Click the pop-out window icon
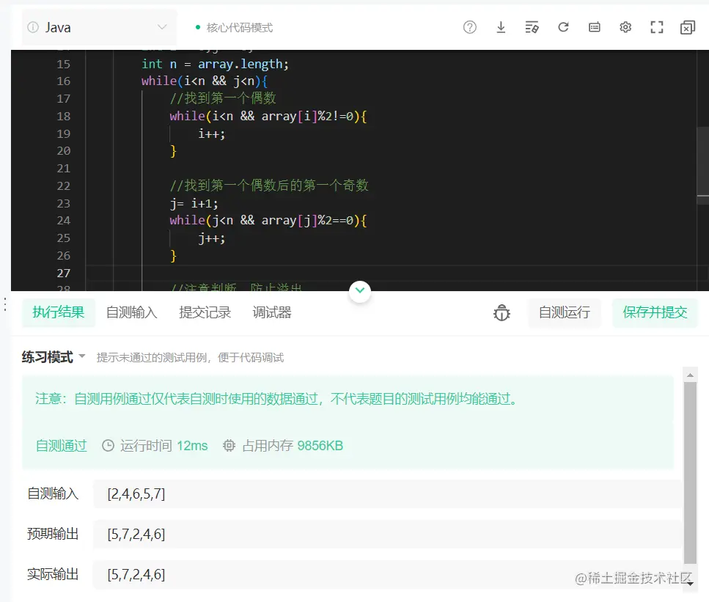The height and width of the screenshot is (602, 709). point(687,28)
